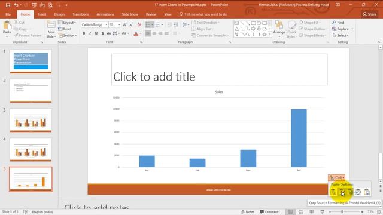
Task: Select the triangle shape in gallery
Action: (x=236, y=29)
